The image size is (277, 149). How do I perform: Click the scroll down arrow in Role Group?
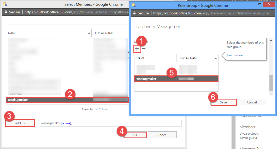[x=271, y=93]
